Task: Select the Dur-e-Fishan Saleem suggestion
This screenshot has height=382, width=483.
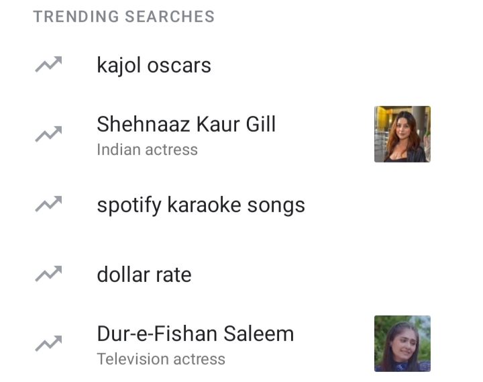Action: tap(195, 334)
